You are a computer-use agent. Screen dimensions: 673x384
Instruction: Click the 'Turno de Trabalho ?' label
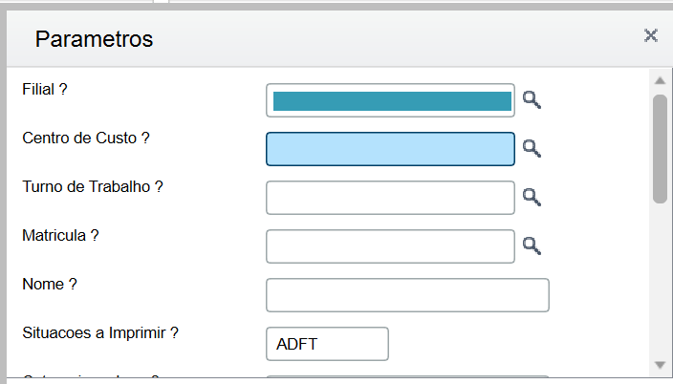click(x=93, y=186)
